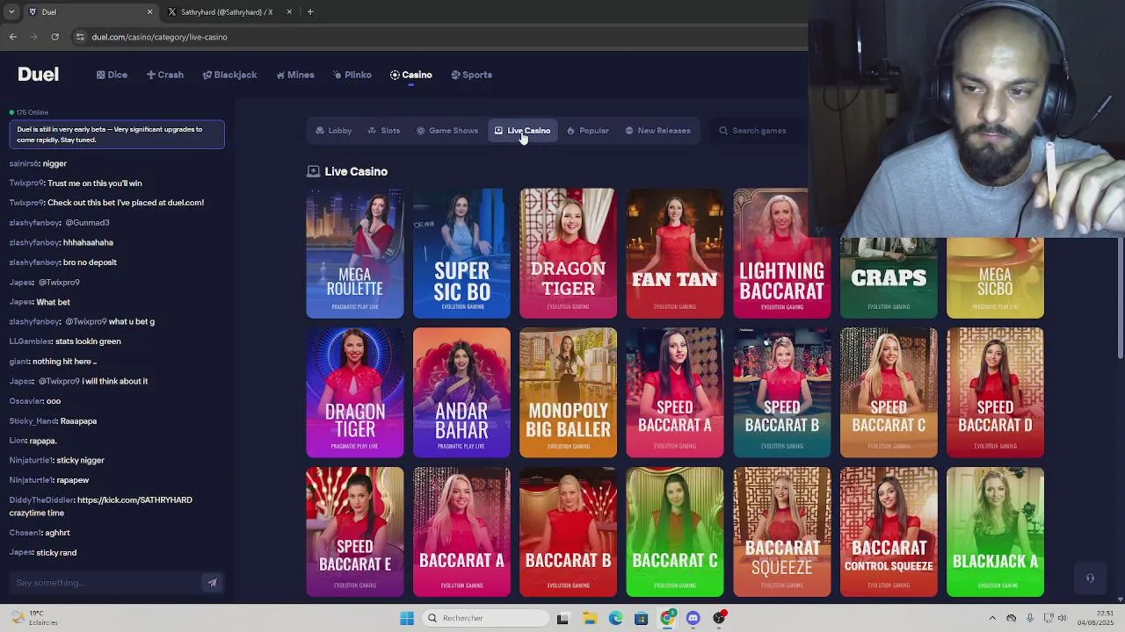Open the Fan Tan game tile
The image size is (1125, 632).
pos(675,253)
